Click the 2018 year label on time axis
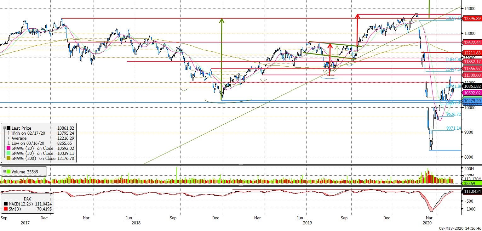Viewport: 482px width, 231px height. click(x=136, y=223)
